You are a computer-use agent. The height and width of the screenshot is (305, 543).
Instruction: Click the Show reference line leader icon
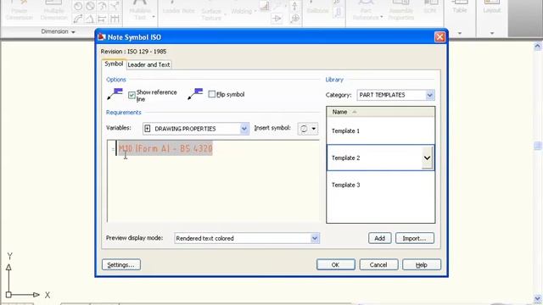115,94
